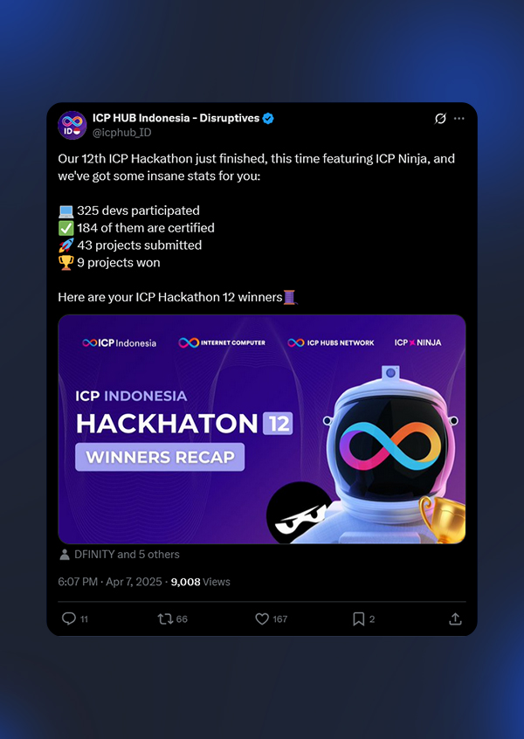Click the 6:07 PM Apr 7, 2025 timestamp
Screen dimensions: 524x739
click(x=110, y=582)
